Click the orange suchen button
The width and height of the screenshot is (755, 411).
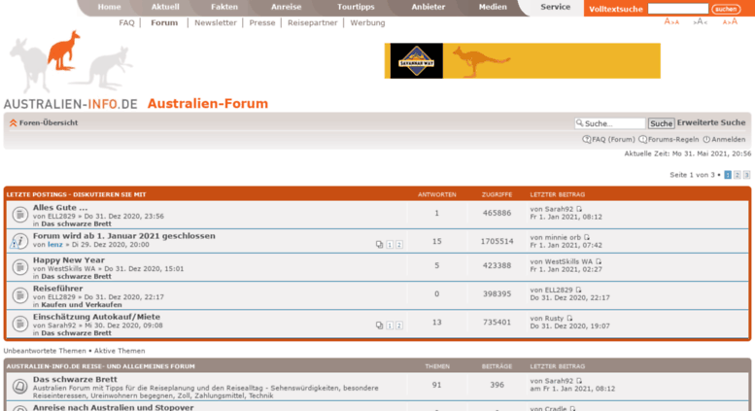click(x=726, y=9)
